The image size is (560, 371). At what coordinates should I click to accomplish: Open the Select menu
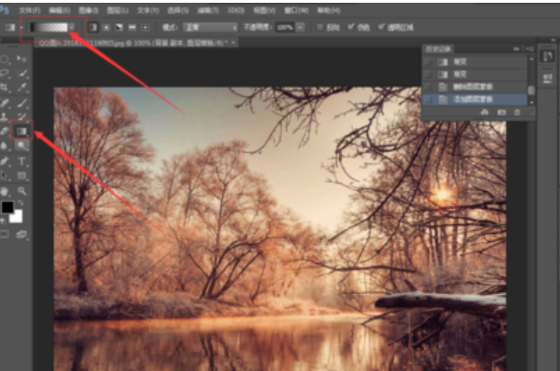click(x=178, y=10)
